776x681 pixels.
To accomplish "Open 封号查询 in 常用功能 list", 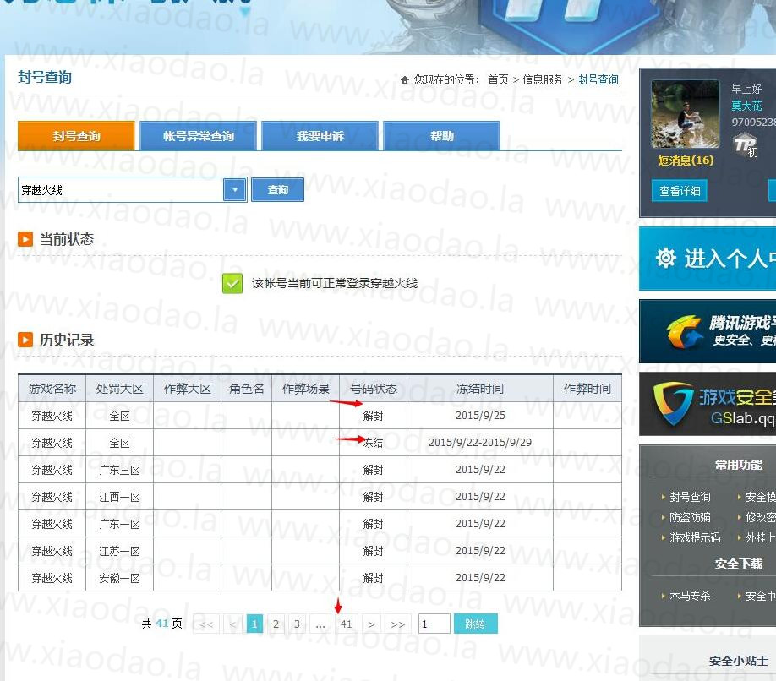I will tap(690, 497).
